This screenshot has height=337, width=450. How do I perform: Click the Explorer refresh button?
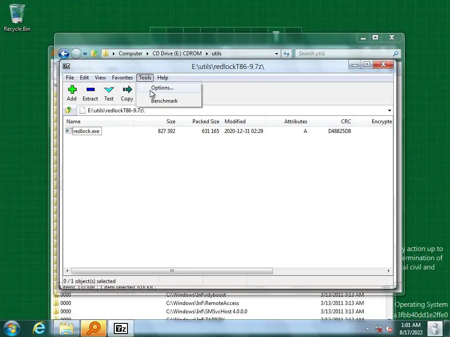point(287,54)
